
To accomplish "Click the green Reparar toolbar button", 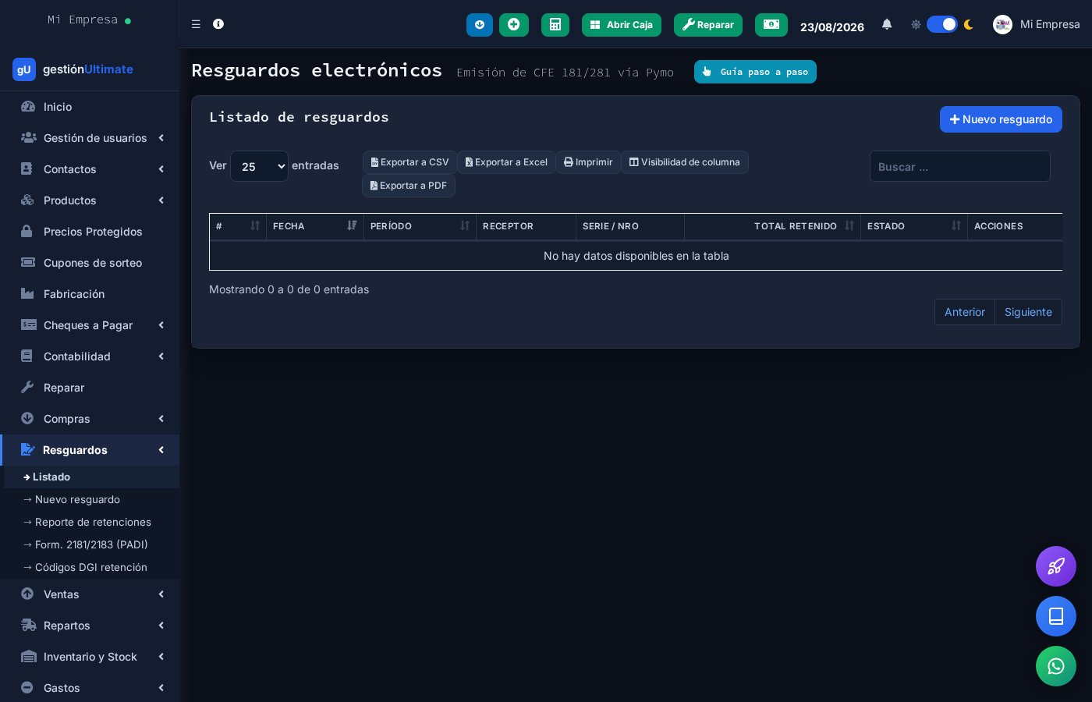I will coord(708,25).
